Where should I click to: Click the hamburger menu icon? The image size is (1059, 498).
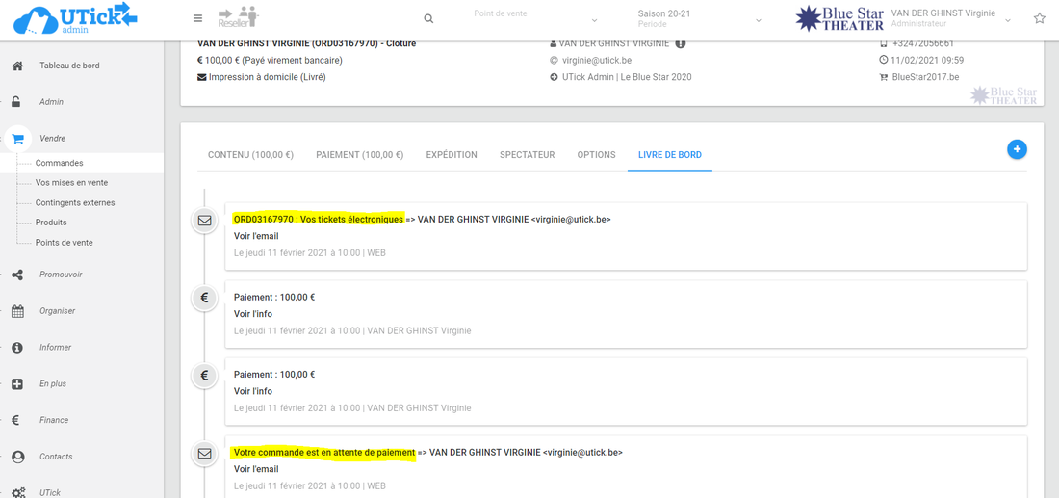(x=198, y=18)
